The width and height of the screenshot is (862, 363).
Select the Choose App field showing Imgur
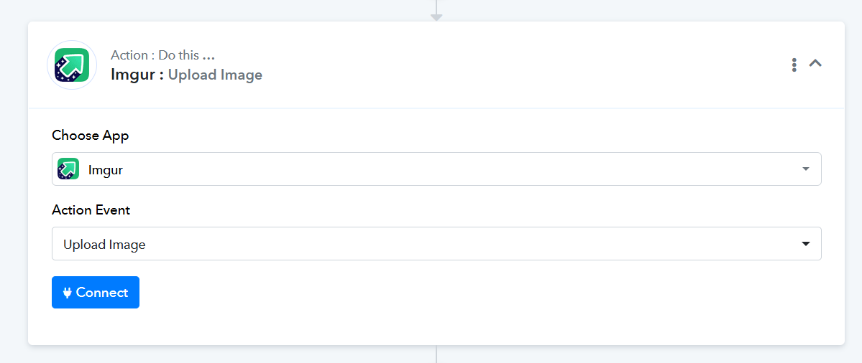[436, 169]
